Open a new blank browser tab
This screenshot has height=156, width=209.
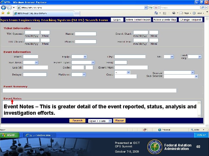pyautogui.click(x=77, y=14)
